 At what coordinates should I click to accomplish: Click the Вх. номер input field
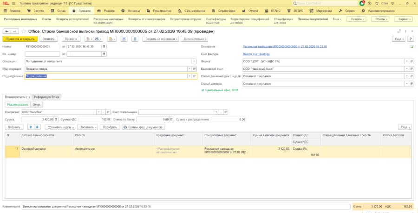point(42,54)
